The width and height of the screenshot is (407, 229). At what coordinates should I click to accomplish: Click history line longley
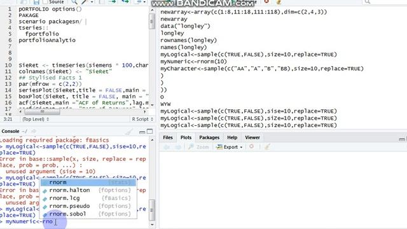[172, 33]
